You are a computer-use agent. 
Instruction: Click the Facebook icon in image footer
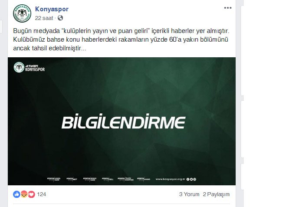(x=188, y=179)
